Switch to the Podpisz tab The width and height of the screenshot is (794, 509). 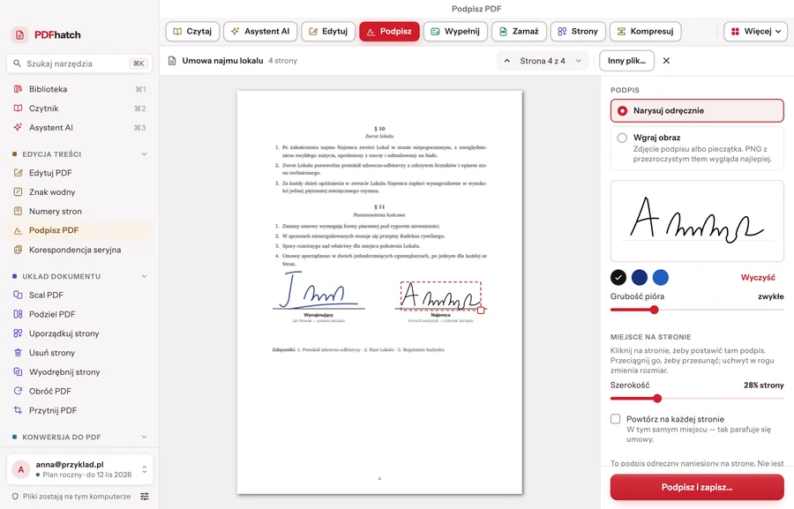coord(389,32)
